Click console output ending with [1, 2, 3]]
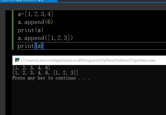The image size is (166, 115). point(45,73)
